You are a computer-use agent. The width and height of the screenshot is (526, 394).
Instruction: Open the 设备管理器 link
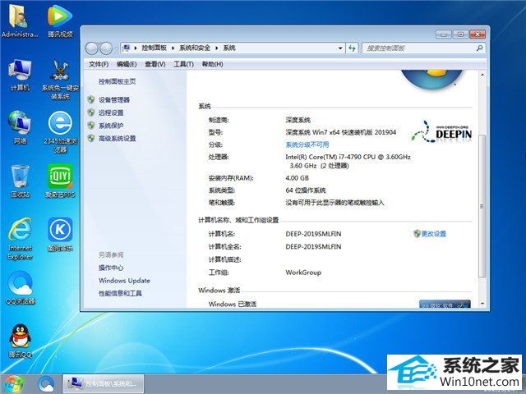(x=114, y=100)
